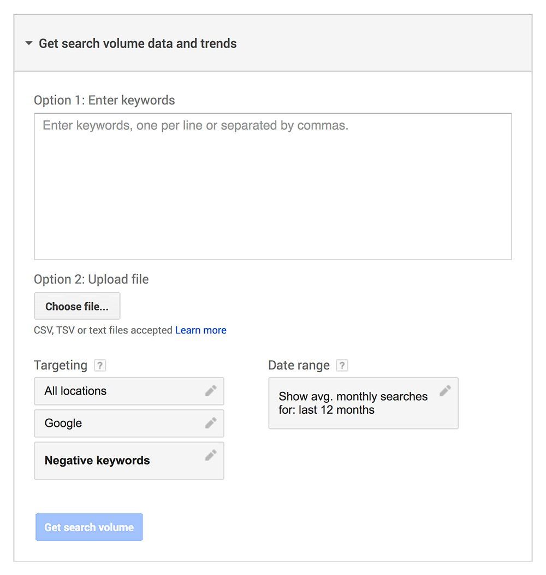Open the Negative keywords targeting box

pyautogui.click(x=129, y=461)
